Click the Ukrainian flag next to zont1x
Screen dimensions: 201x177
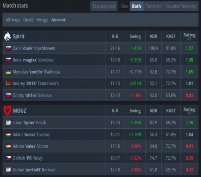8,72
